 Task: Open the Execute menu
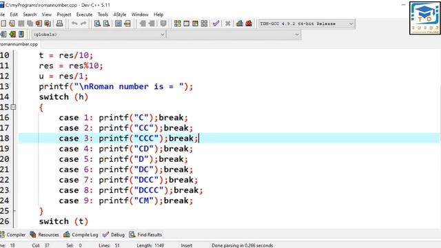tap(84, 14)
